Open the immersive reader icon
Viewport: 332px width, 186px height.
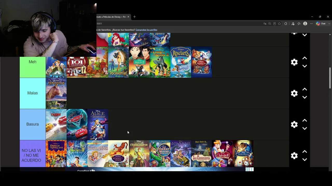pos(274,24)
